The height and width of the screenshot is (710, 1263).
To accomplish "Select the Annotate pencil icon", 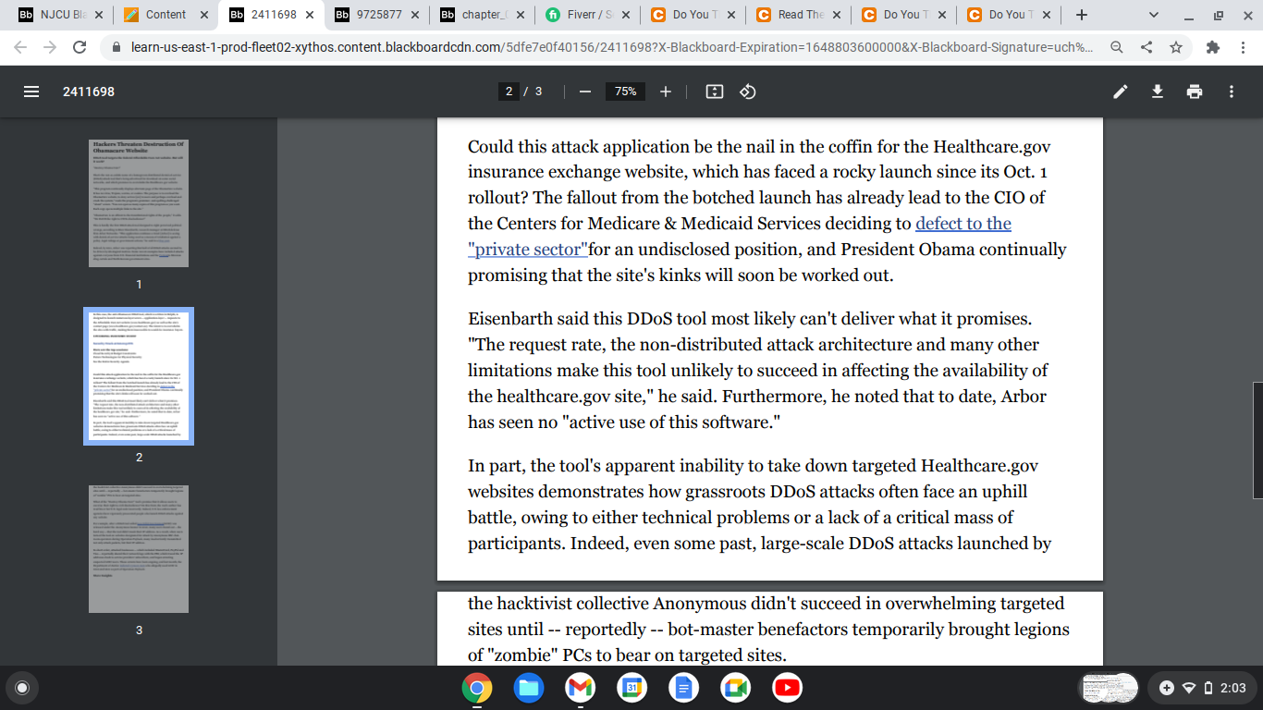I will click(x=1121, y=92).
